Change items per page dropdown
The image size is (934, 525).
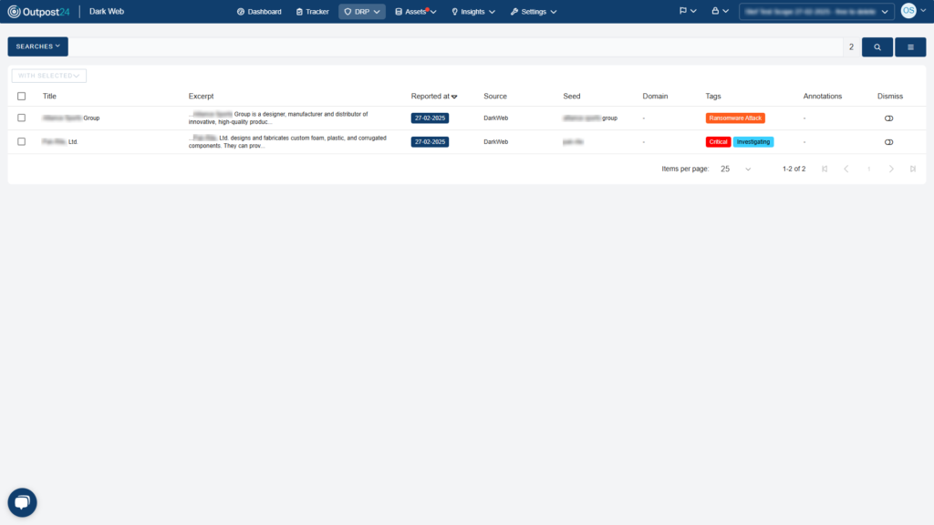[x=736, y=169]
